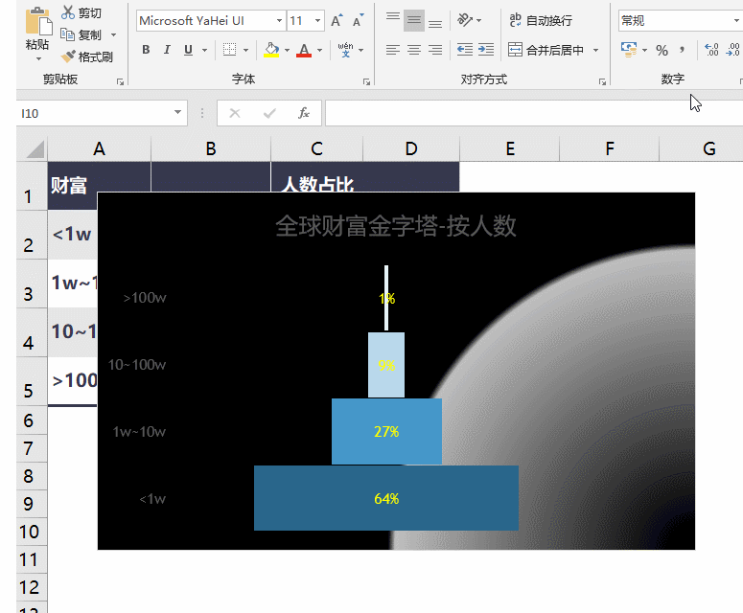Decrease font size with small A
Screen dimensions: 743x613
pos(358,21)
